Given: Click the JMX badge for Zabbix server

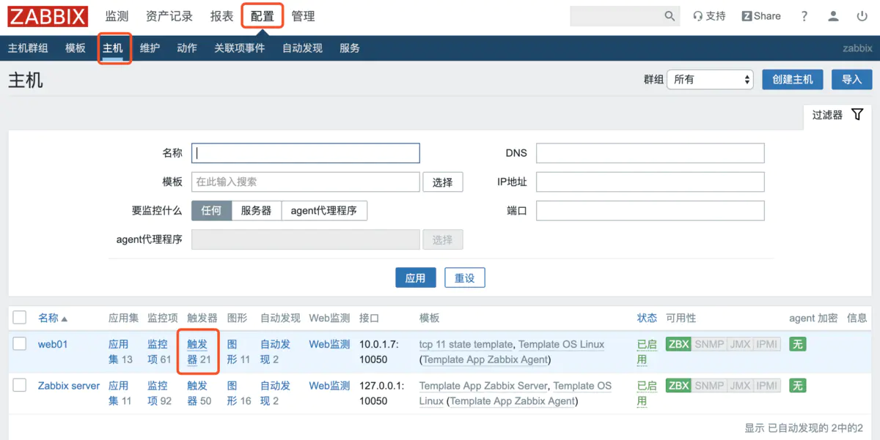Looking at the screenshot, I should coord(740,386).
